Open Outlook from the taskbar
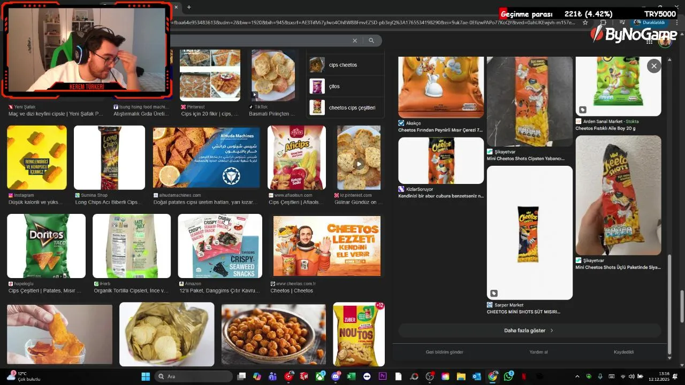Viewport: 685px width, 385px height. pos(476,376)
